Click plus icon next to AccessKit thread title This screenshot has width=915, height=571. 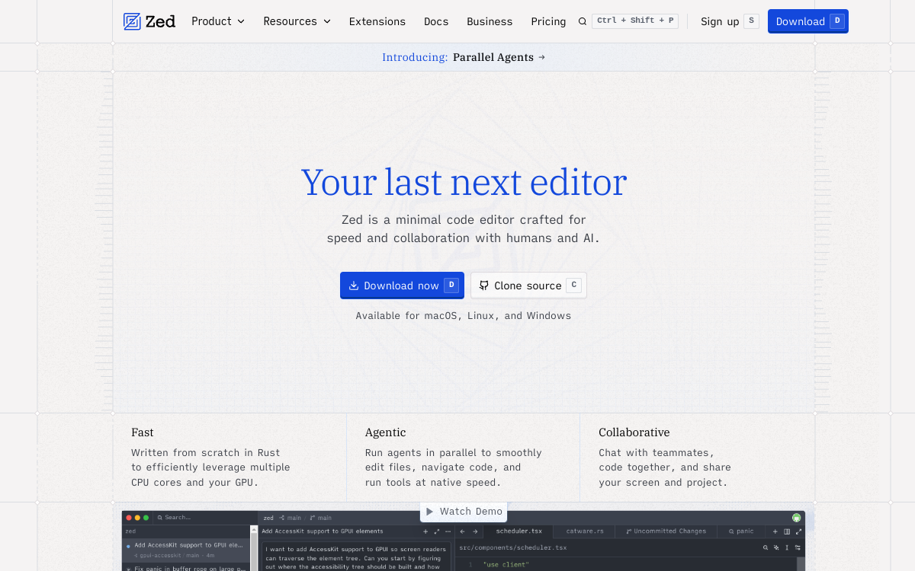(x=425, y=531)
